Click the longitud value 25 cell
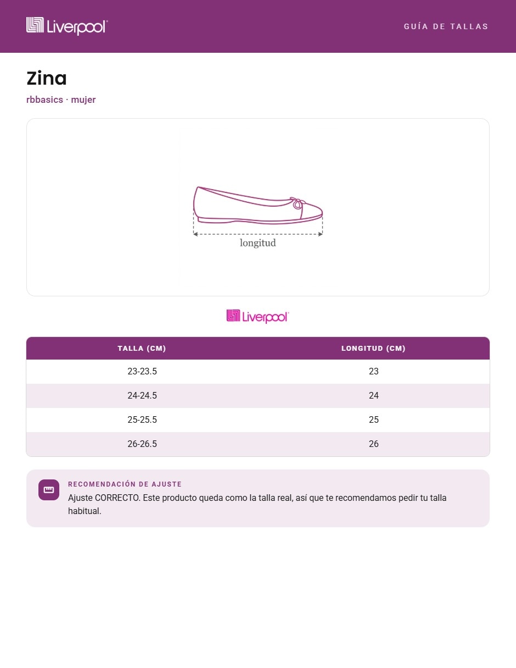 pos(374,420)
